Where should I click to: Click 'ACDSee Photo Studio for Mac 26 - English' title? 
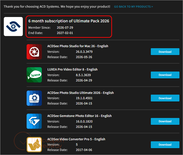(78, 46)
